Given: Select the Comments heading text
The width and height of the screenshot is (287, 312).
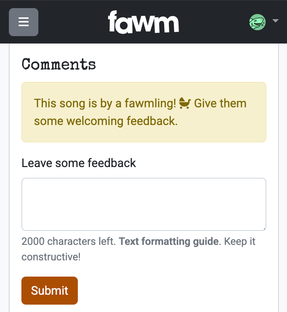Looking at the screenshot, I should pos(59,65).
